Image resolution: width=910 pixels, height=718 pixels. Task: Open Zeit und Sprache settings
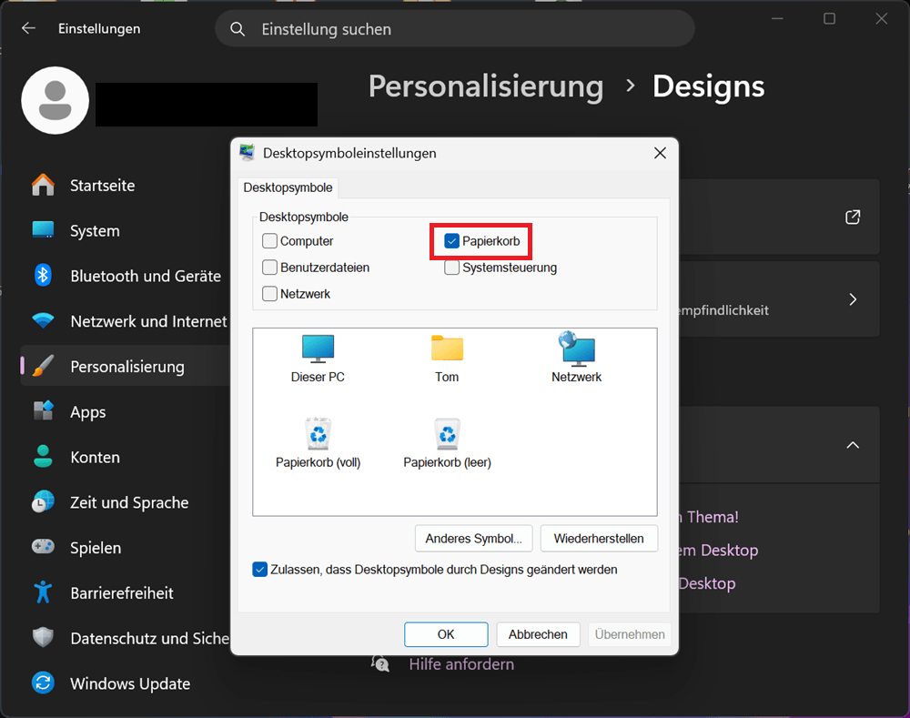125,502
